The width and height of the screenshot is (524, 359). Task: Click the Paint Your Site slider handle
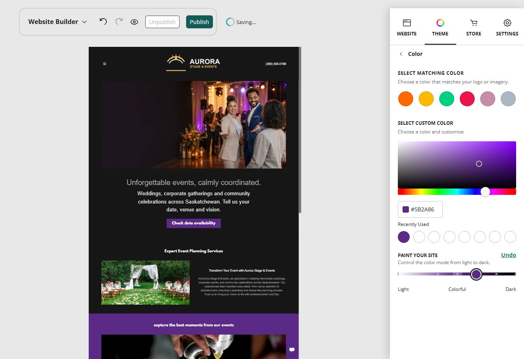coord(476,274)
